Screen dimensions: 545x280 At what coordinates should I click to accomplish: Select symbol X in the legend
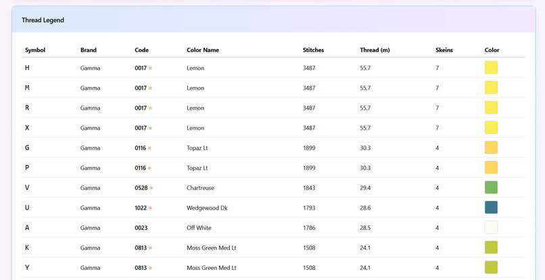(x=27, y=128)
